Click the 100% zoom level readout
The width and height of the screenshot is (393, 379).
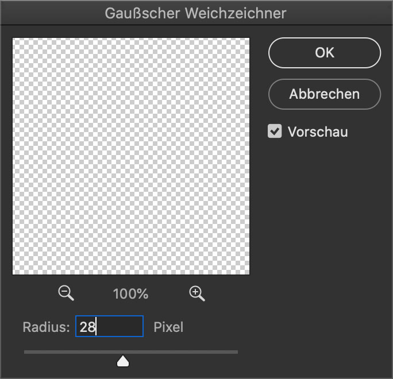[x=130, y=294]
